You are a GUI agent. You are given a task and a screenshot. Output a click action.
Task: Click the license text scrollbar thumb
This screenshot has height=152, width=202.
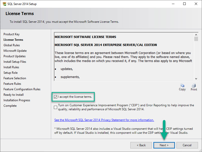196,39
